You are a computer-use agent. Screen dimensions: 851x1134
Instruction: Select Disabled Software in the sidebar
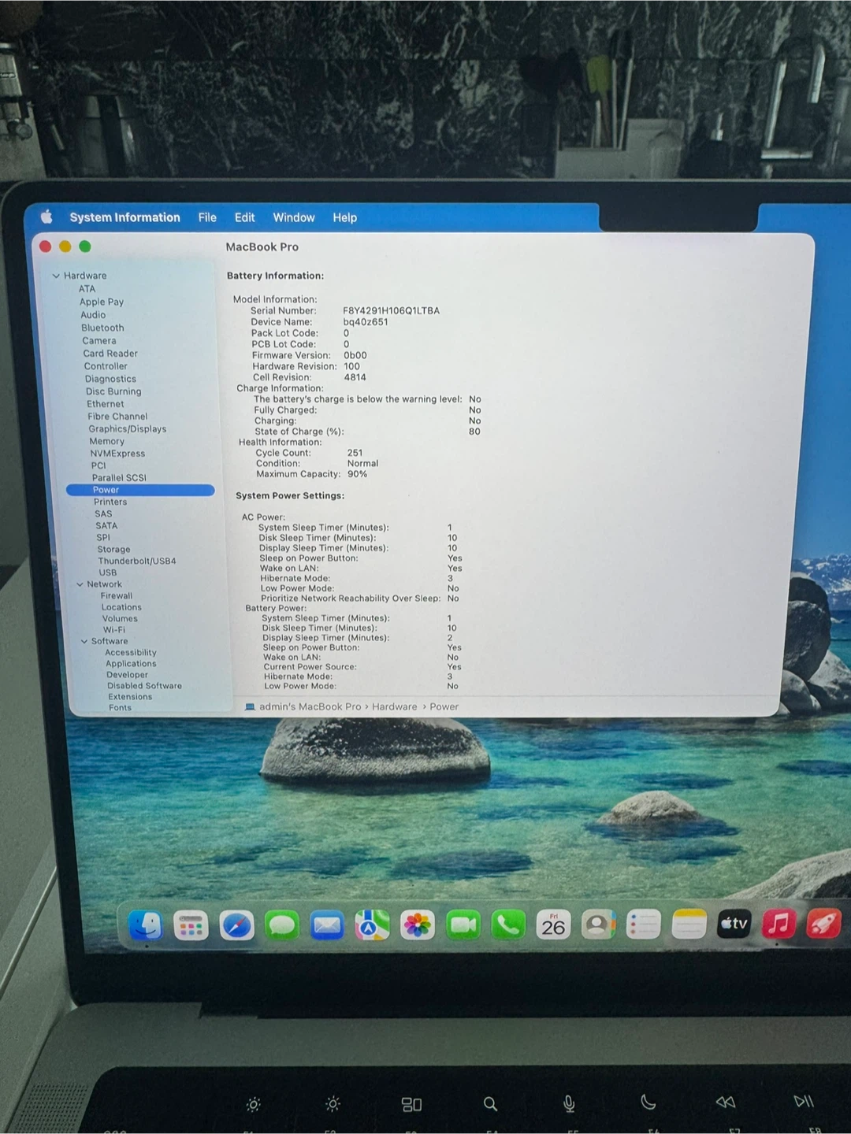(x=144, y=686)
